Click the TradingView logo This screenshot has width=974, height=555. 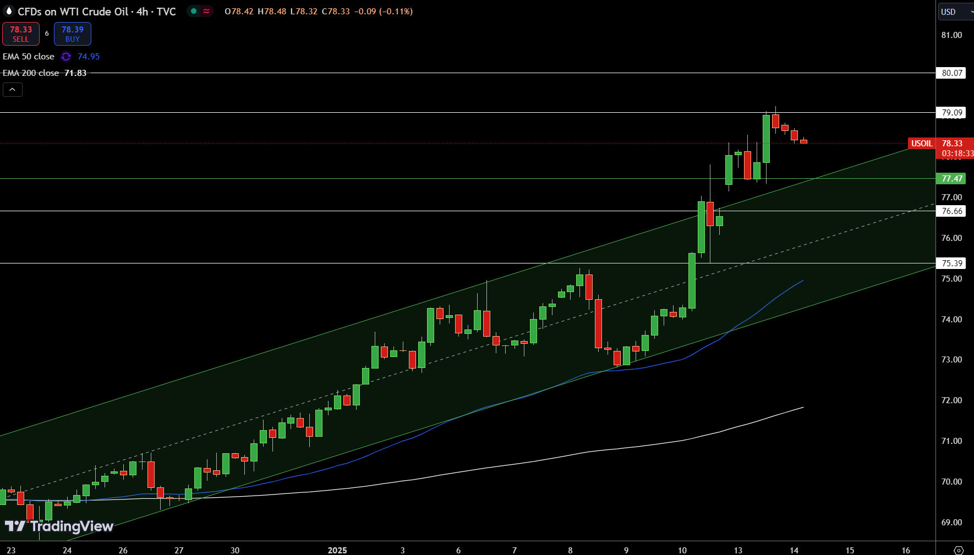[59, 526]
